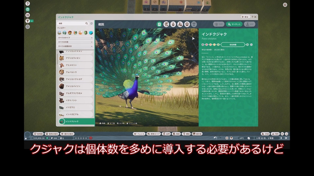Click the green plus next to $19,836.16
The image size is (314, 176).
click(x=47, y=138)
